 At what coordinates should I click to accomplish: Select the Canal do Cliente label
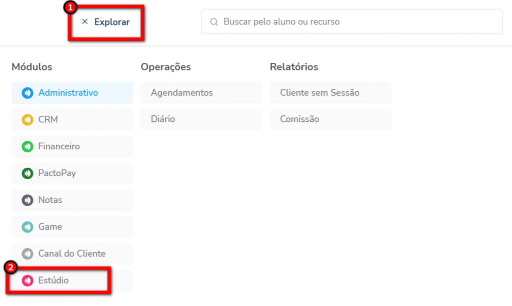coord(72,254)
